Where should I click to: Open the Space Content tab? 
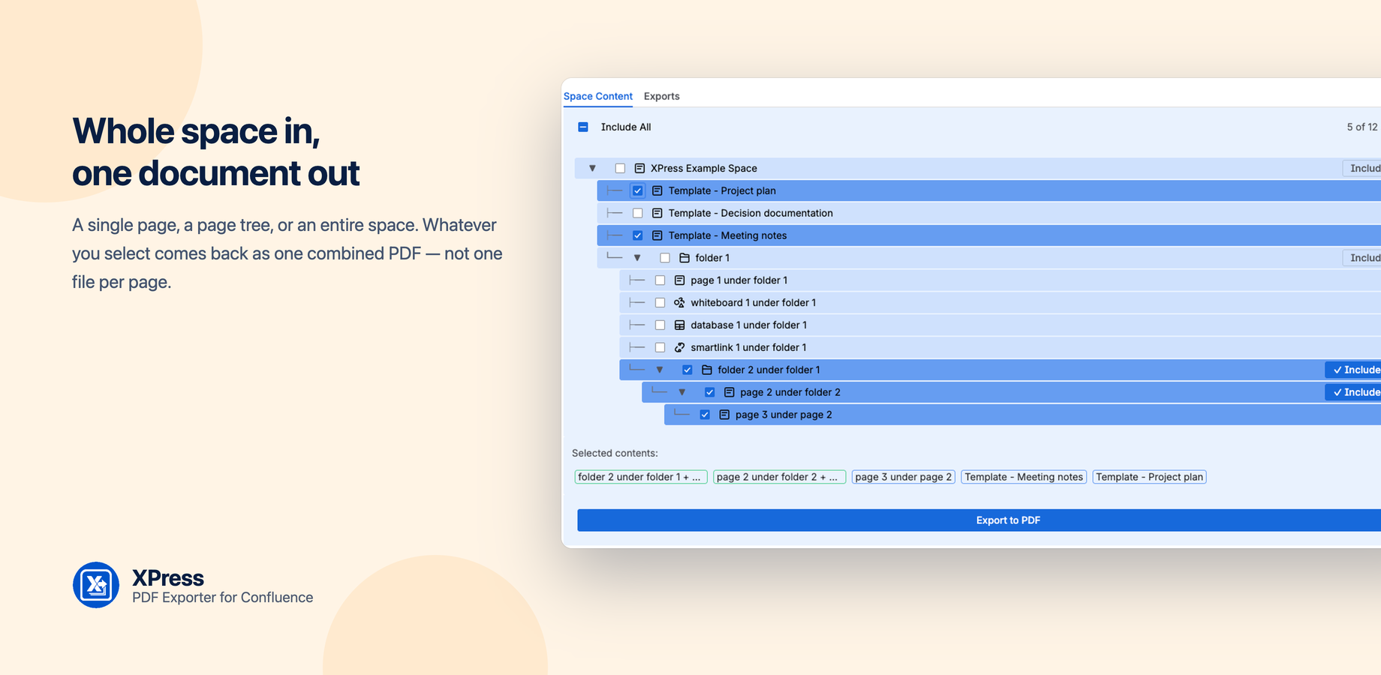tap(598, 96)
